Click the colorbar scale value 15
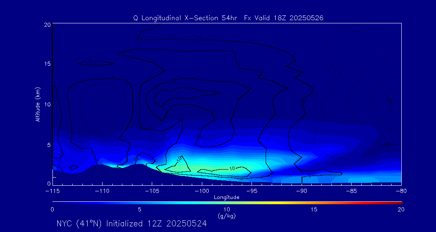This screenshot has width=436, height=232. pyautogui.click(x=314, y=210)
